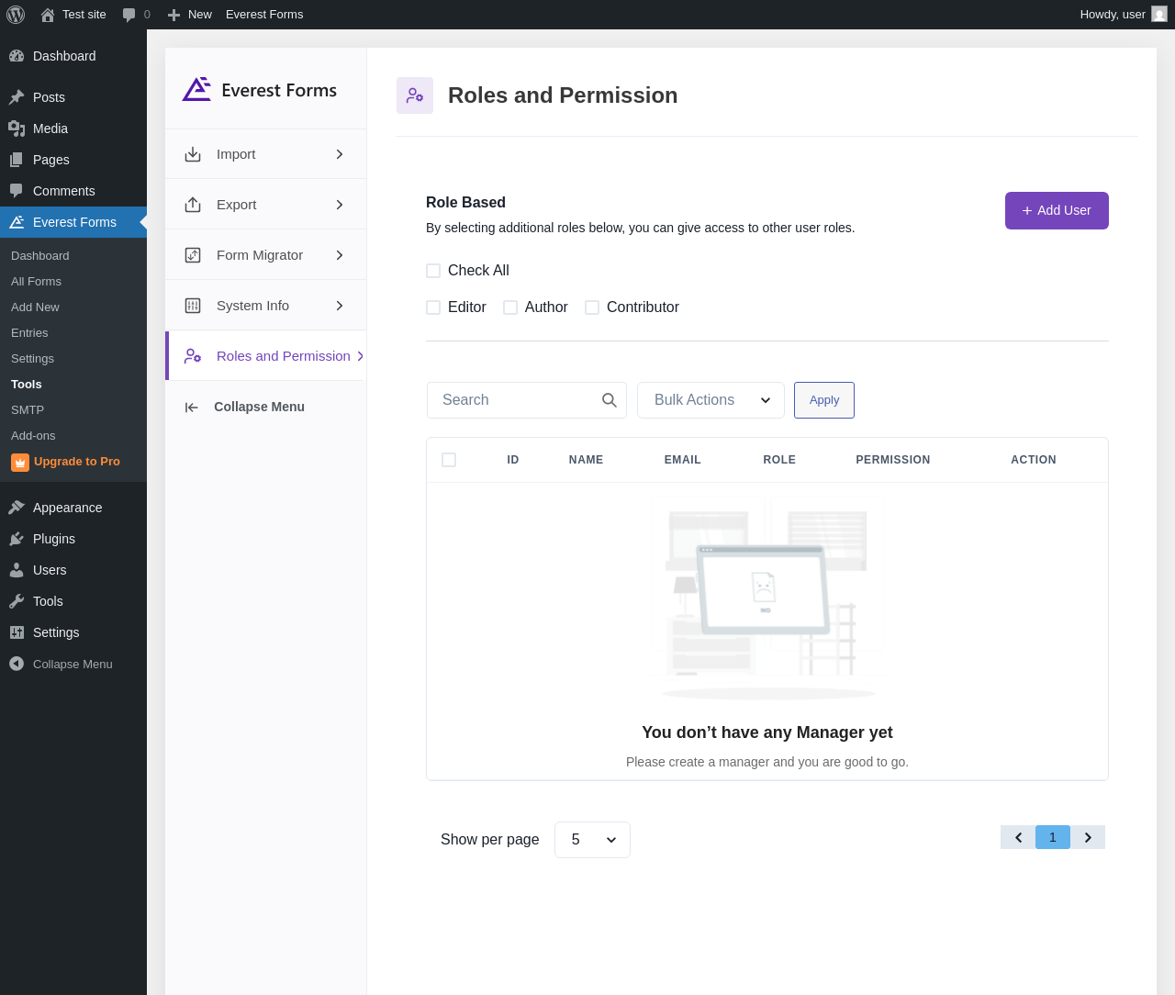Tick the Contributor role checkbox
The image size is (1175, 995).
pos(592,307)
